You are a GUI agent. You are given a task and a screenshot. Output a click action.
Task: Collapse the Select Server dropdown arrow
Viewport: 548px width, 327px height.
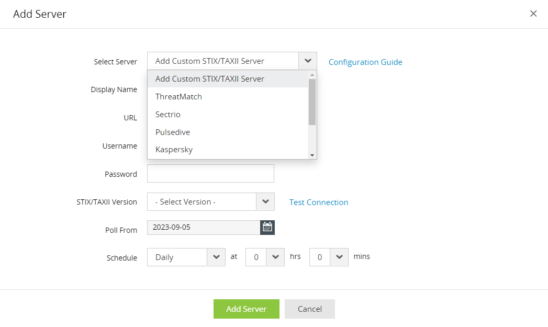point(308,61)
